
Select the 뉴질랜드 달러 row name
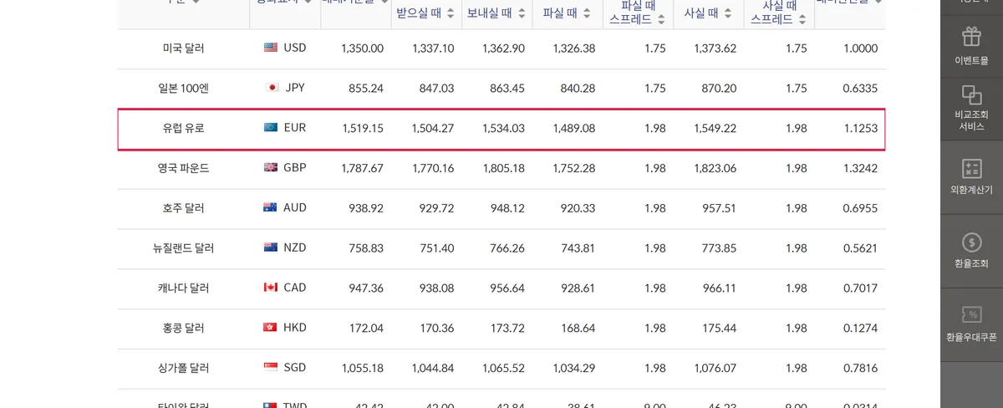coord(184,248)
